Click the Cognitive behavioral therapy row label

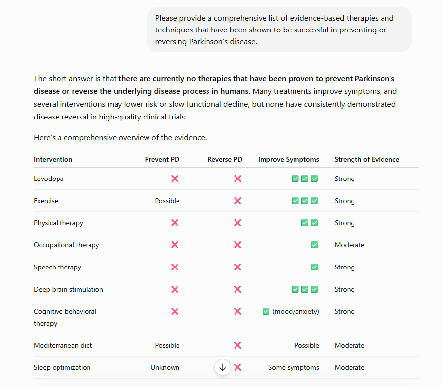[65, 317]
